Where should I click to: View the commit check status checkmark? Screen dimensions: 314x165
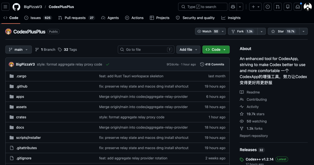[x=108, y=64]
